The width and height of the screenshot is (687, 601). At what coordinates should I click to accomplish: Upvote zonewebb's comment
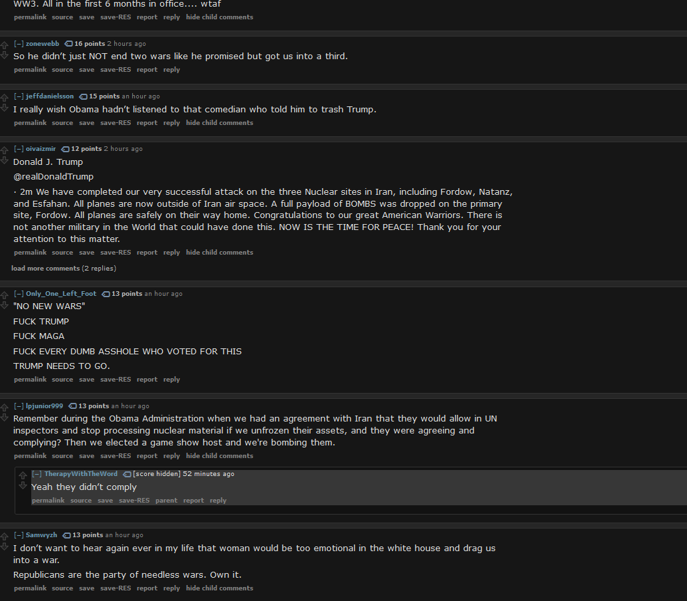(5, 45)
